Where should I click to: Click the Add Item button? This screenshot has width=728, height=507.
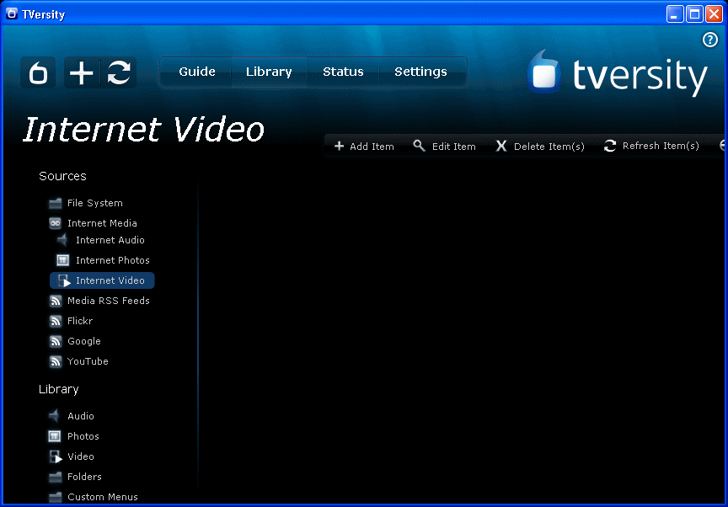tap(365, 146)
